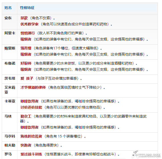This screenshot has height=159, width=162.
Task: Click 吸烟者 in the 鲍里斯 row
Action: pos(26,54)
